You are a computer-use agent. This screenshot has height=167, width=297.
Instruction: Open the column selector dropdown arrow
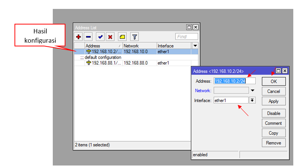pos(195,46)
